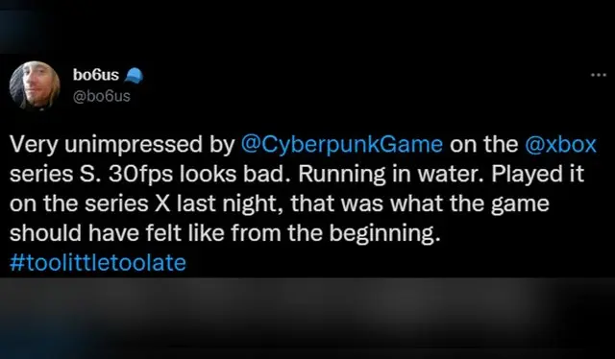Open the @bo6us handle link

101,96
